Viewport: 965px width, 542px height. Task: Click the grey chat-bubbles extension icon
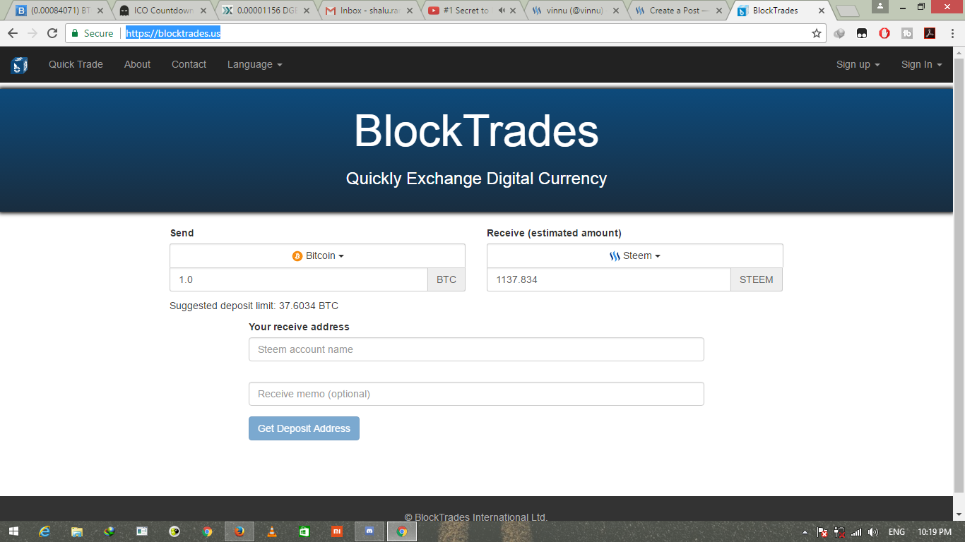point(839,33)
